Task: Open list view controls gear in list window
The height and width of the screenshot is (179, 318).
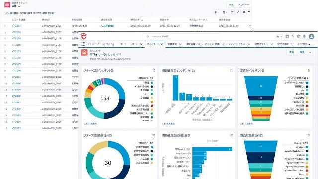Action: [217, 12]
